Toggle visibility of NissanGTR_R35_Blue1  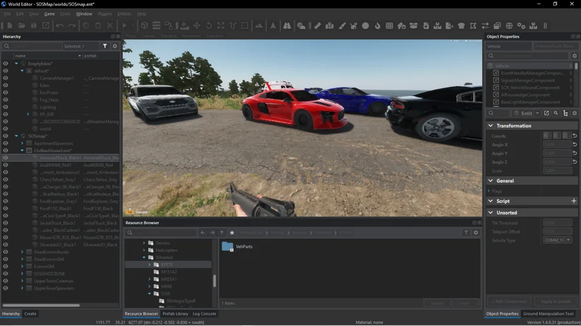point(6,237)
